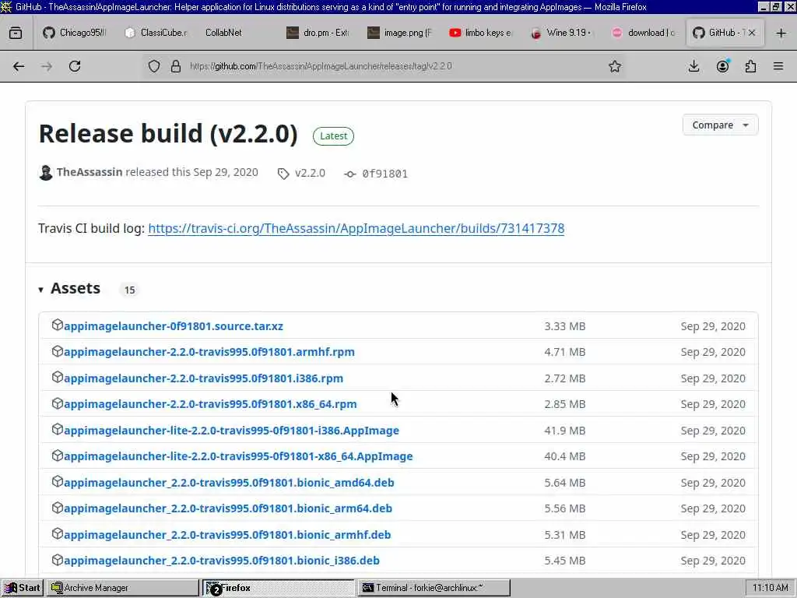Click package icon for i386.rpm asset
797x598 pixels.
coord(58,377)
